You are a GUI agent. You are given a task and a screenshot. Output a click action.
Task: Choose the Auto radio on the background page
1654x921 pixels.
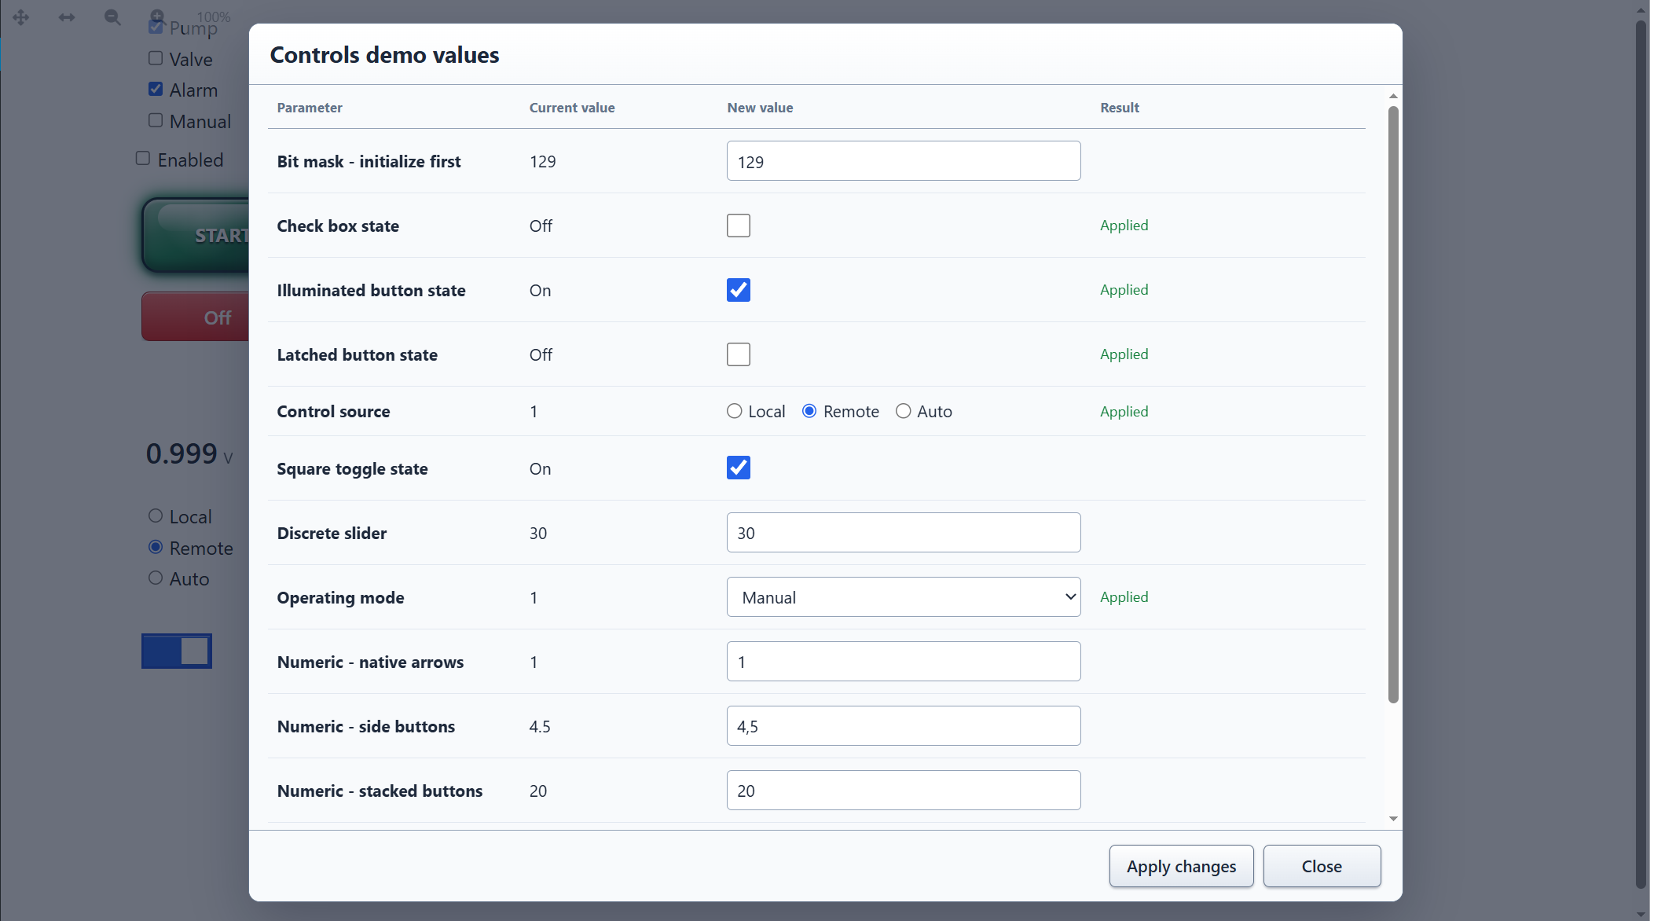(156, 578)
